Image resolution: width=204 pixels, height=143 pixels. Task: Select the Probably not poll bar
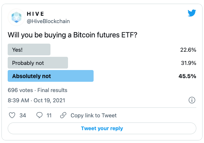[38, 63]
